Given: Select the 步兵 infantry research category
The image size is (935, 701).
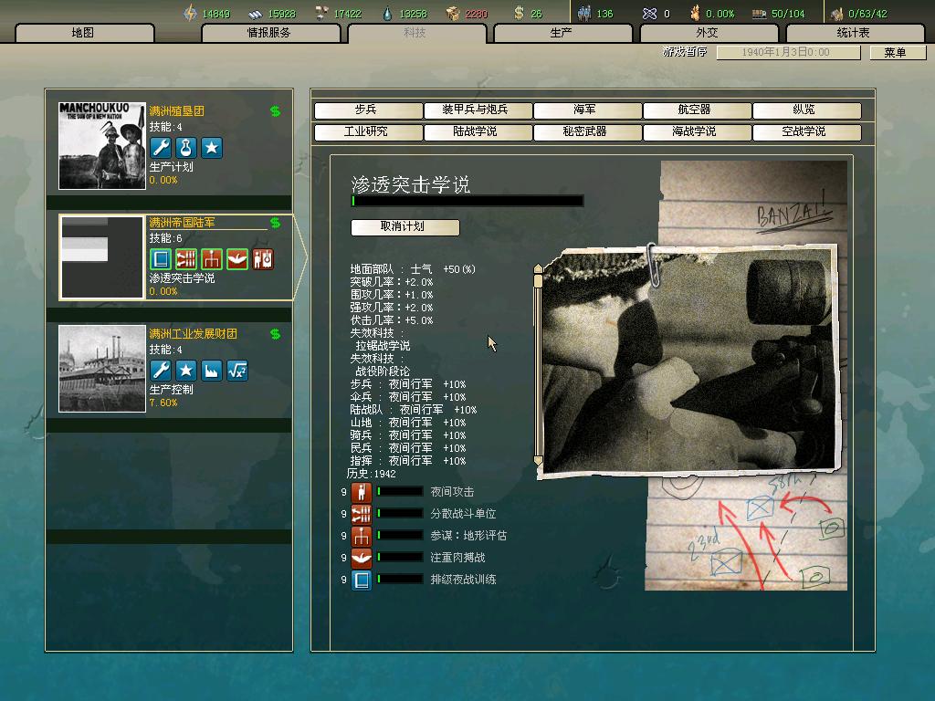Looking at the screenshot, I should click(x=368, y=110).
